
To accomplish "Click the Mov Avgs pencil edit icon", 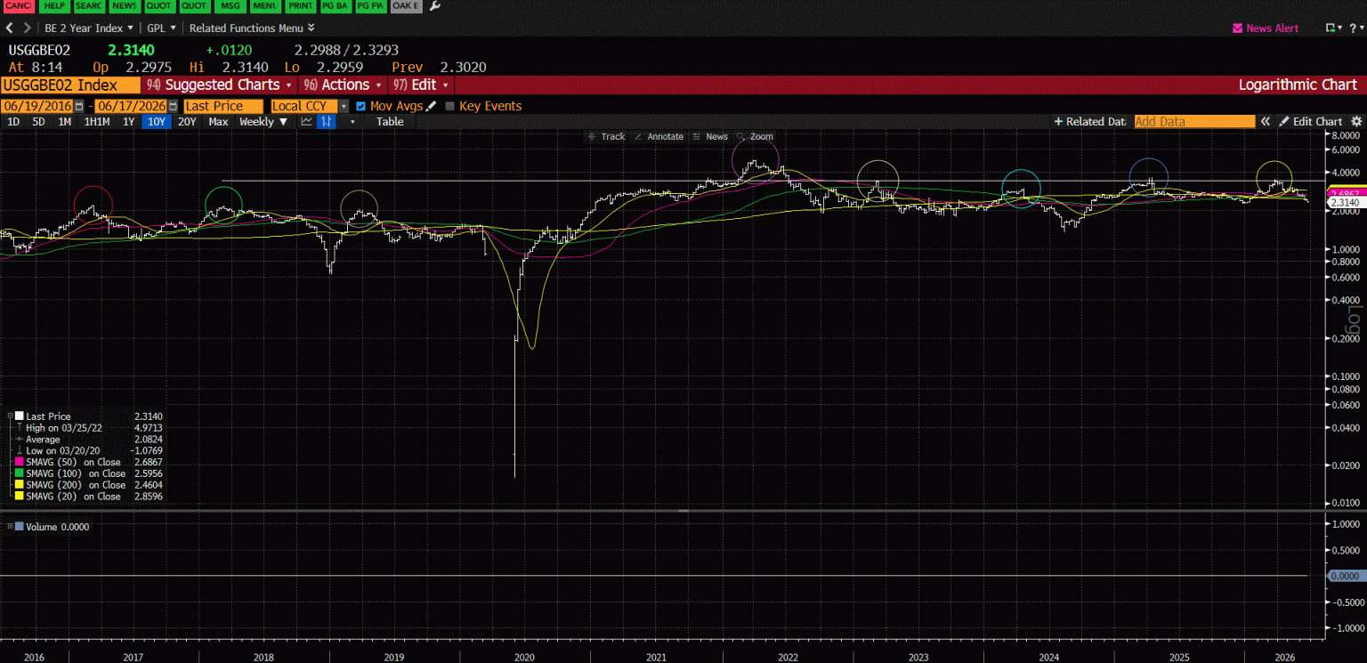I will click(432, 106).
